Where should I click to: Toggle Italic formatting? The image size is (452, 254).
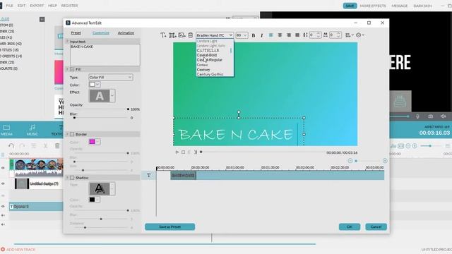[262, 35]
